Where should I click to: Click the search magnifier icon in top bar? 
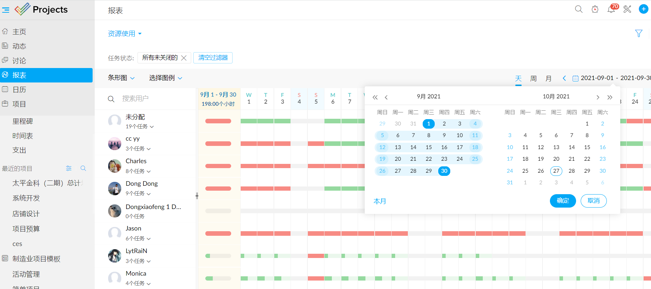(579, 9)
